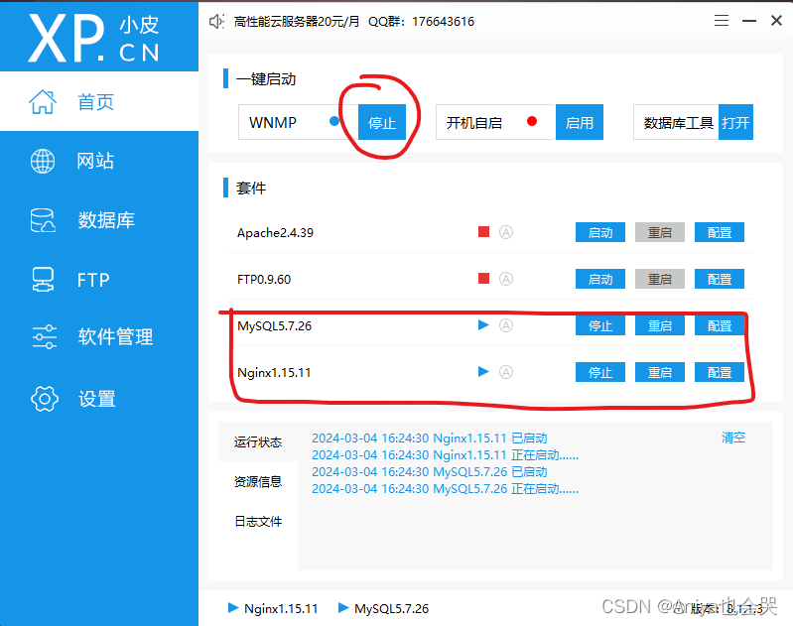Click log line 'Nginx1.15.11 正在启动'
The image size is (793, 626).
tap(445, 455)
